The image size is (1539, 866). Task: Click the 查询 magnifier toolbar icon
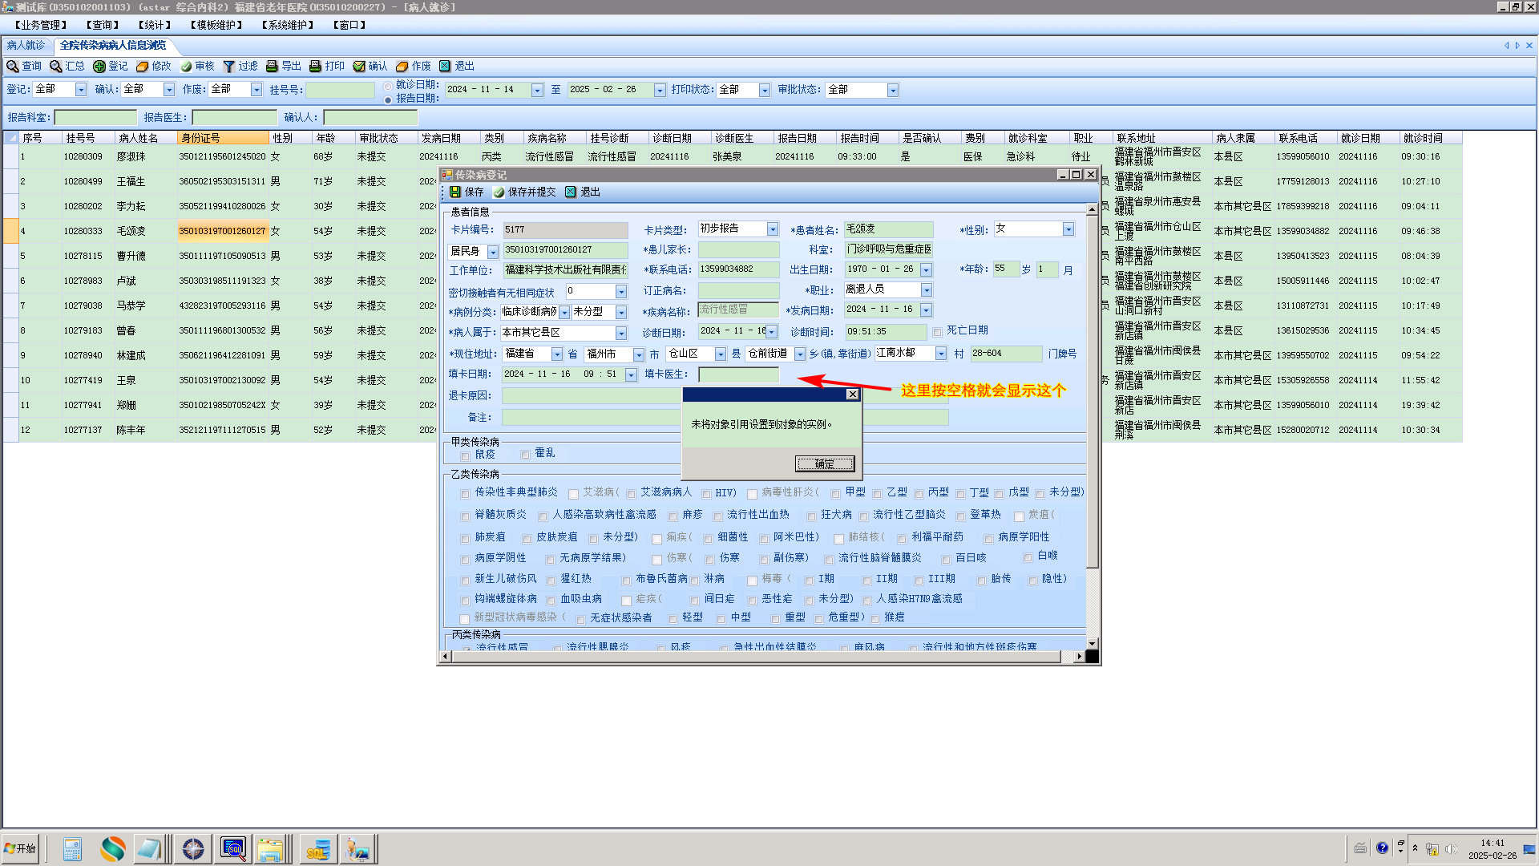pos(13,67)
